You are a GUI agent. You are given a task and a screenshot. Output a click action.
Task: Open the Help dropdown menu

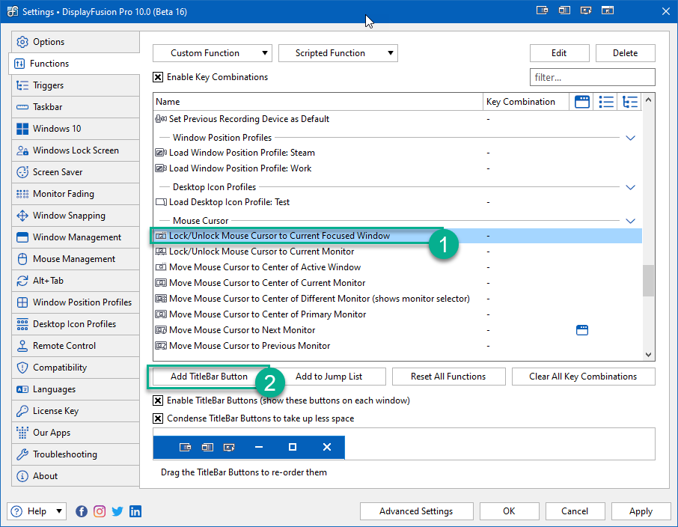tap(37, 511)
